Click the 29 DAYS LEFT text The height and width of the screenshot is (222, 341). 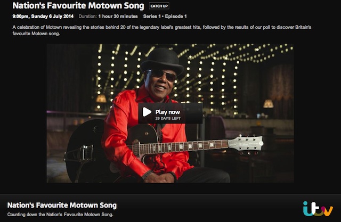(168, 118)
